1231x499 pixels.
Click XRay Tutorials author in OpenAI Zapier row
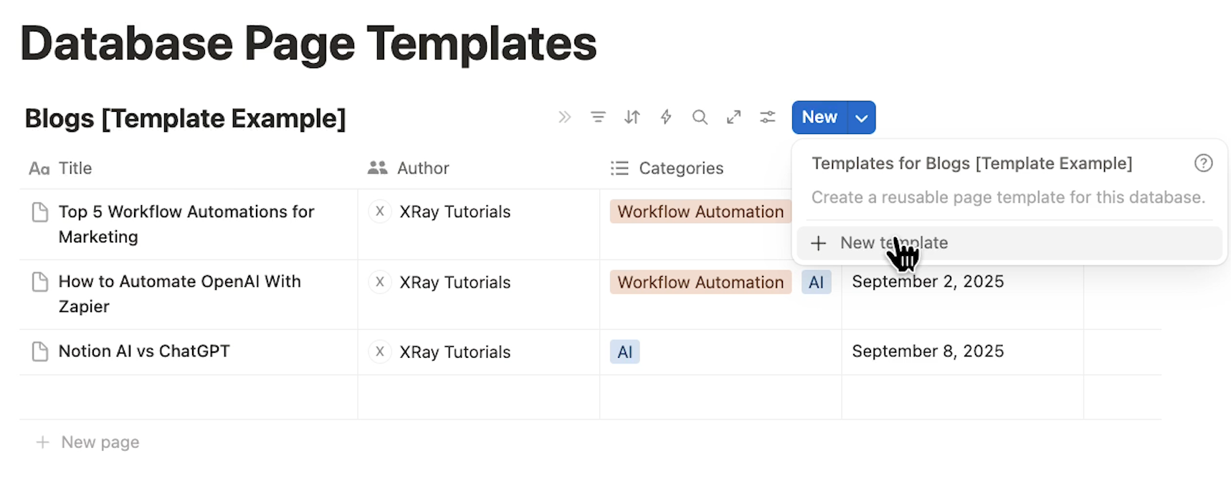[x=455, y=282]
